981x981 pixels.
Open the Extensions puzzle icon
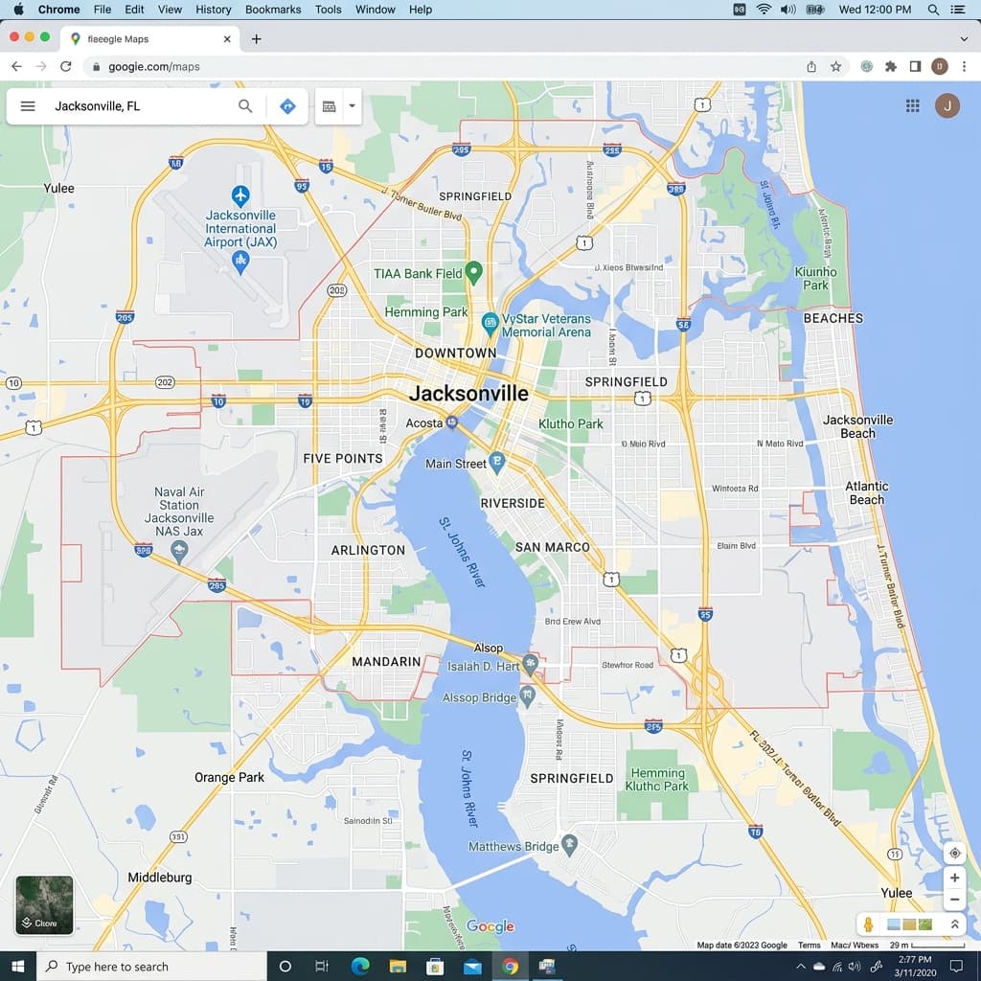point(890,66)
